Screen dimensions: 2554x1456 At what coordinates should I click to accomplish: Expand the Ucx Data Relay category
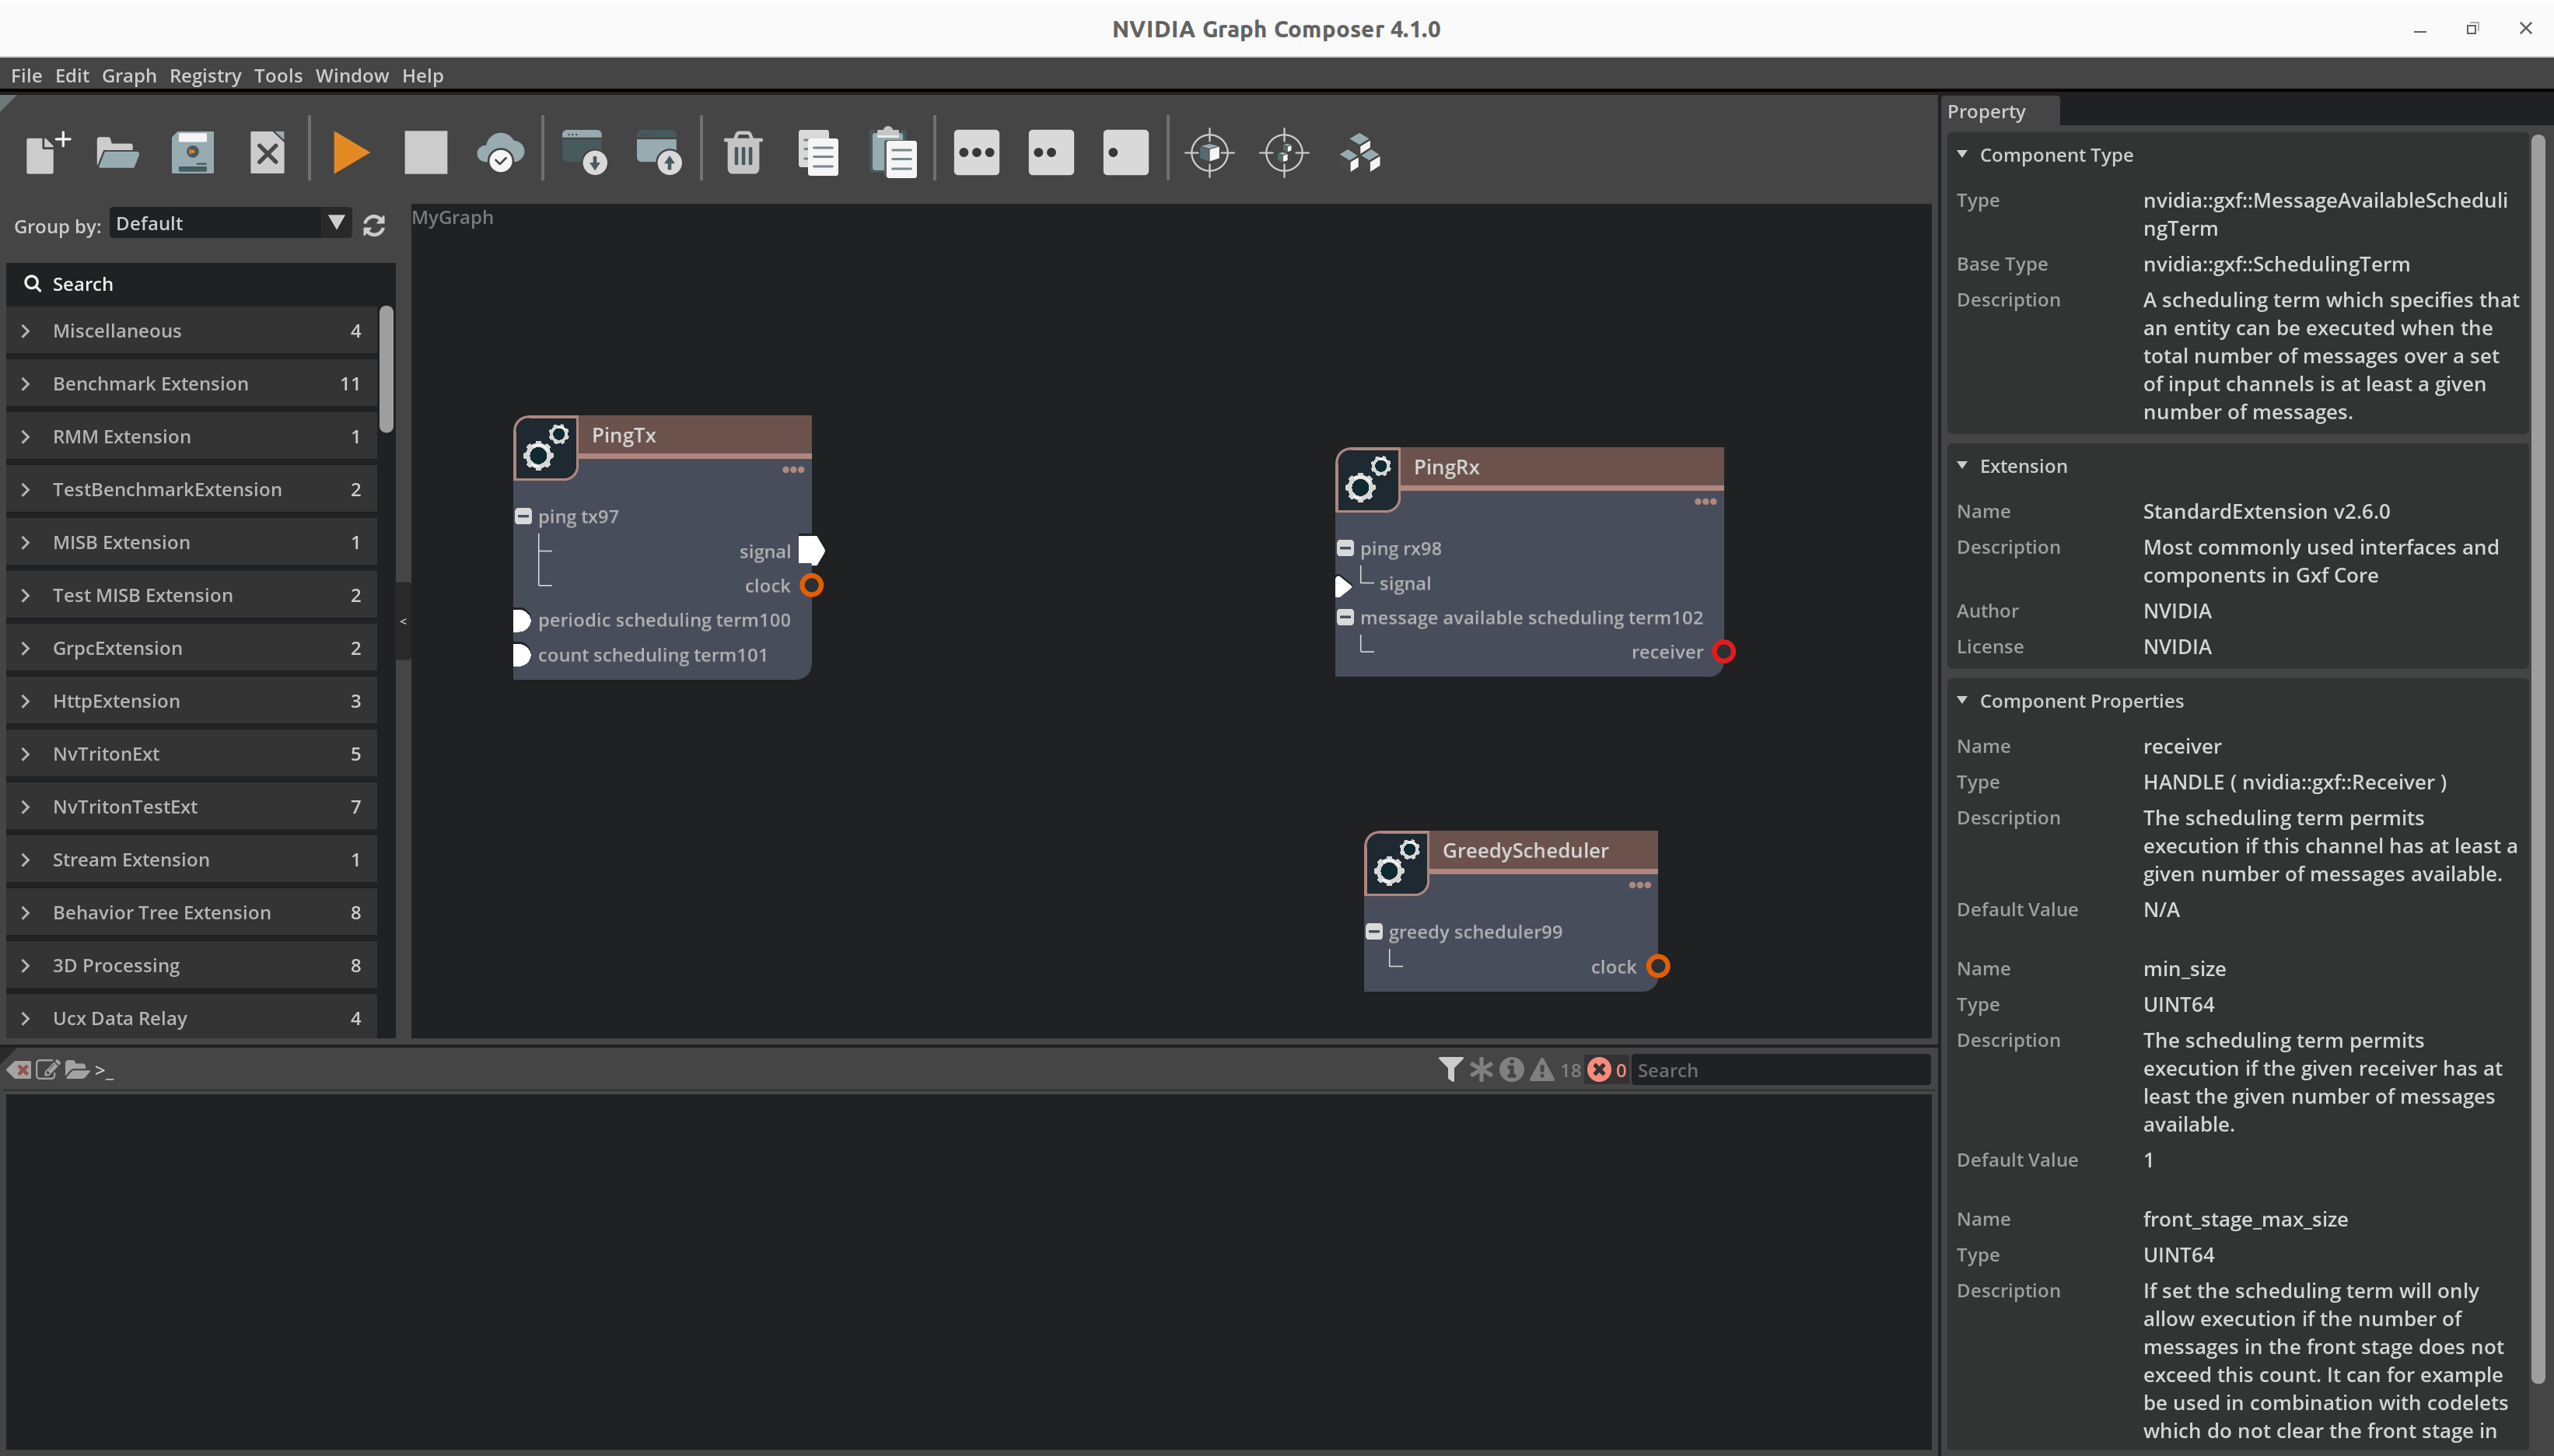click(26, 1018)
